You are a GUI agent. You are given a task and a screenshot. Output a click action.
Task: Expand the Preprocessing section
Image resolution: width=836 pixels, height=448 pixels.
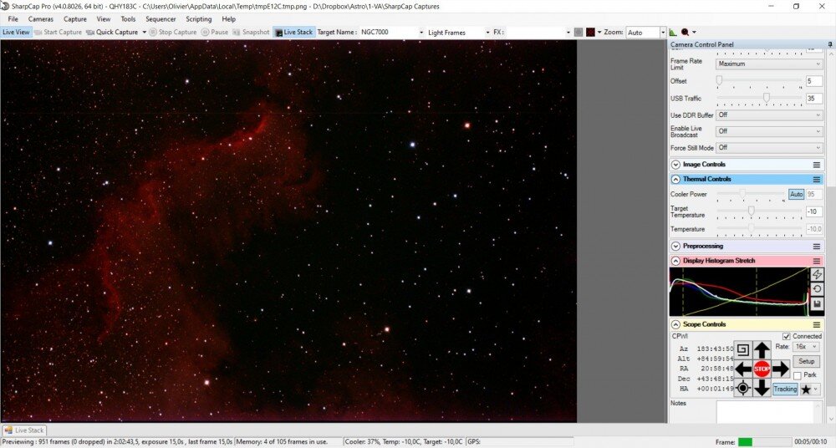(x=675, y=247)
